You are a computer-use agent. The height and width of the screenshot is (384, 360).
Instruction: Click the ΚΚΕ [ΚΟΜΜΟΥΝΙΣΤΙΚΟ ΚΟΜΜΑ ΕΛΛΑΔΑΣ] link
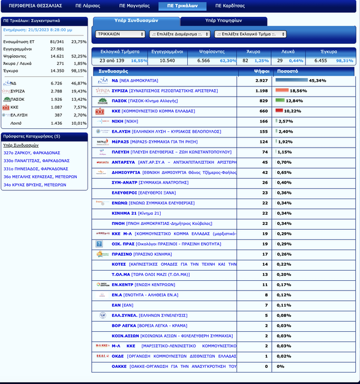point(154,111)
